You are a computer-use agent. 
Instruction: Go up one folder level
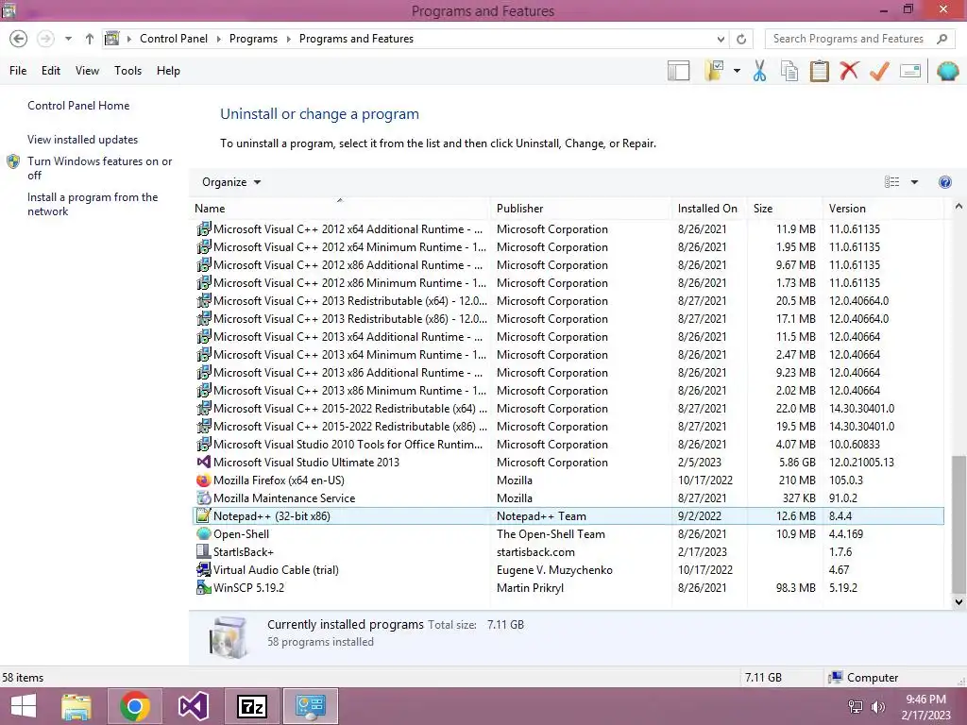[90, 39]
